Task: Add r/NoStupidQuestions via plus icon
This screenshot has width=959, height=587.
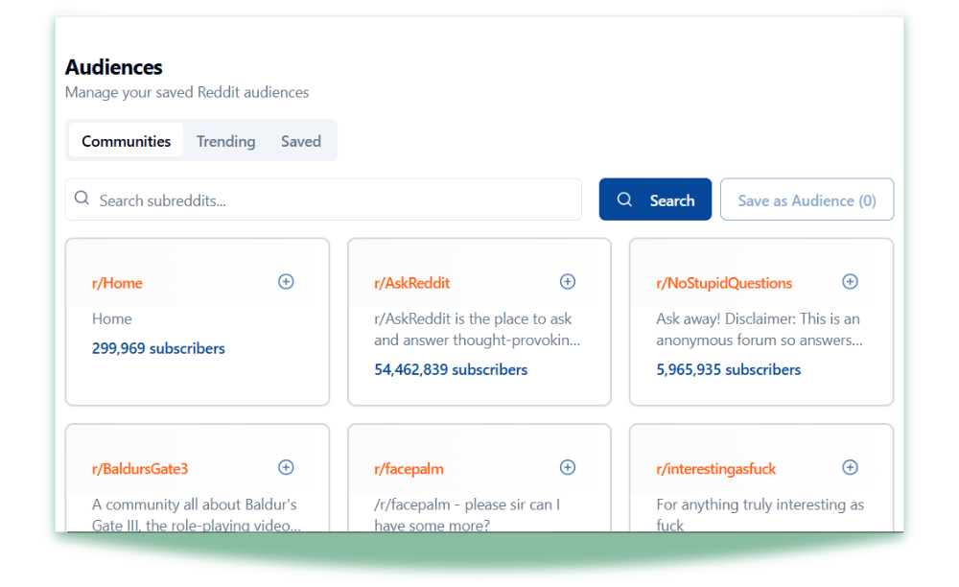Action: (x=850, y=282)
